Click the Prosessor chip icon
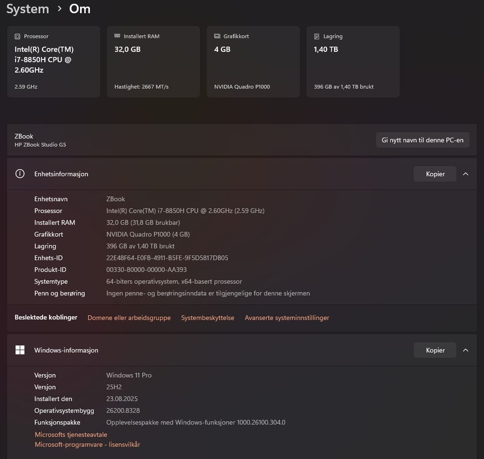Viewport: 484px width, 459px height. [17, 36]
